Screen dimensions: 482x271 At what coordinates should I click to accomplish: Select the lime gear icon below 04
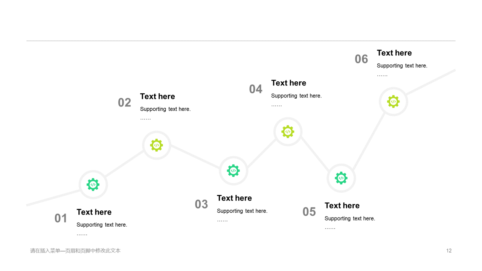(288, 132)
